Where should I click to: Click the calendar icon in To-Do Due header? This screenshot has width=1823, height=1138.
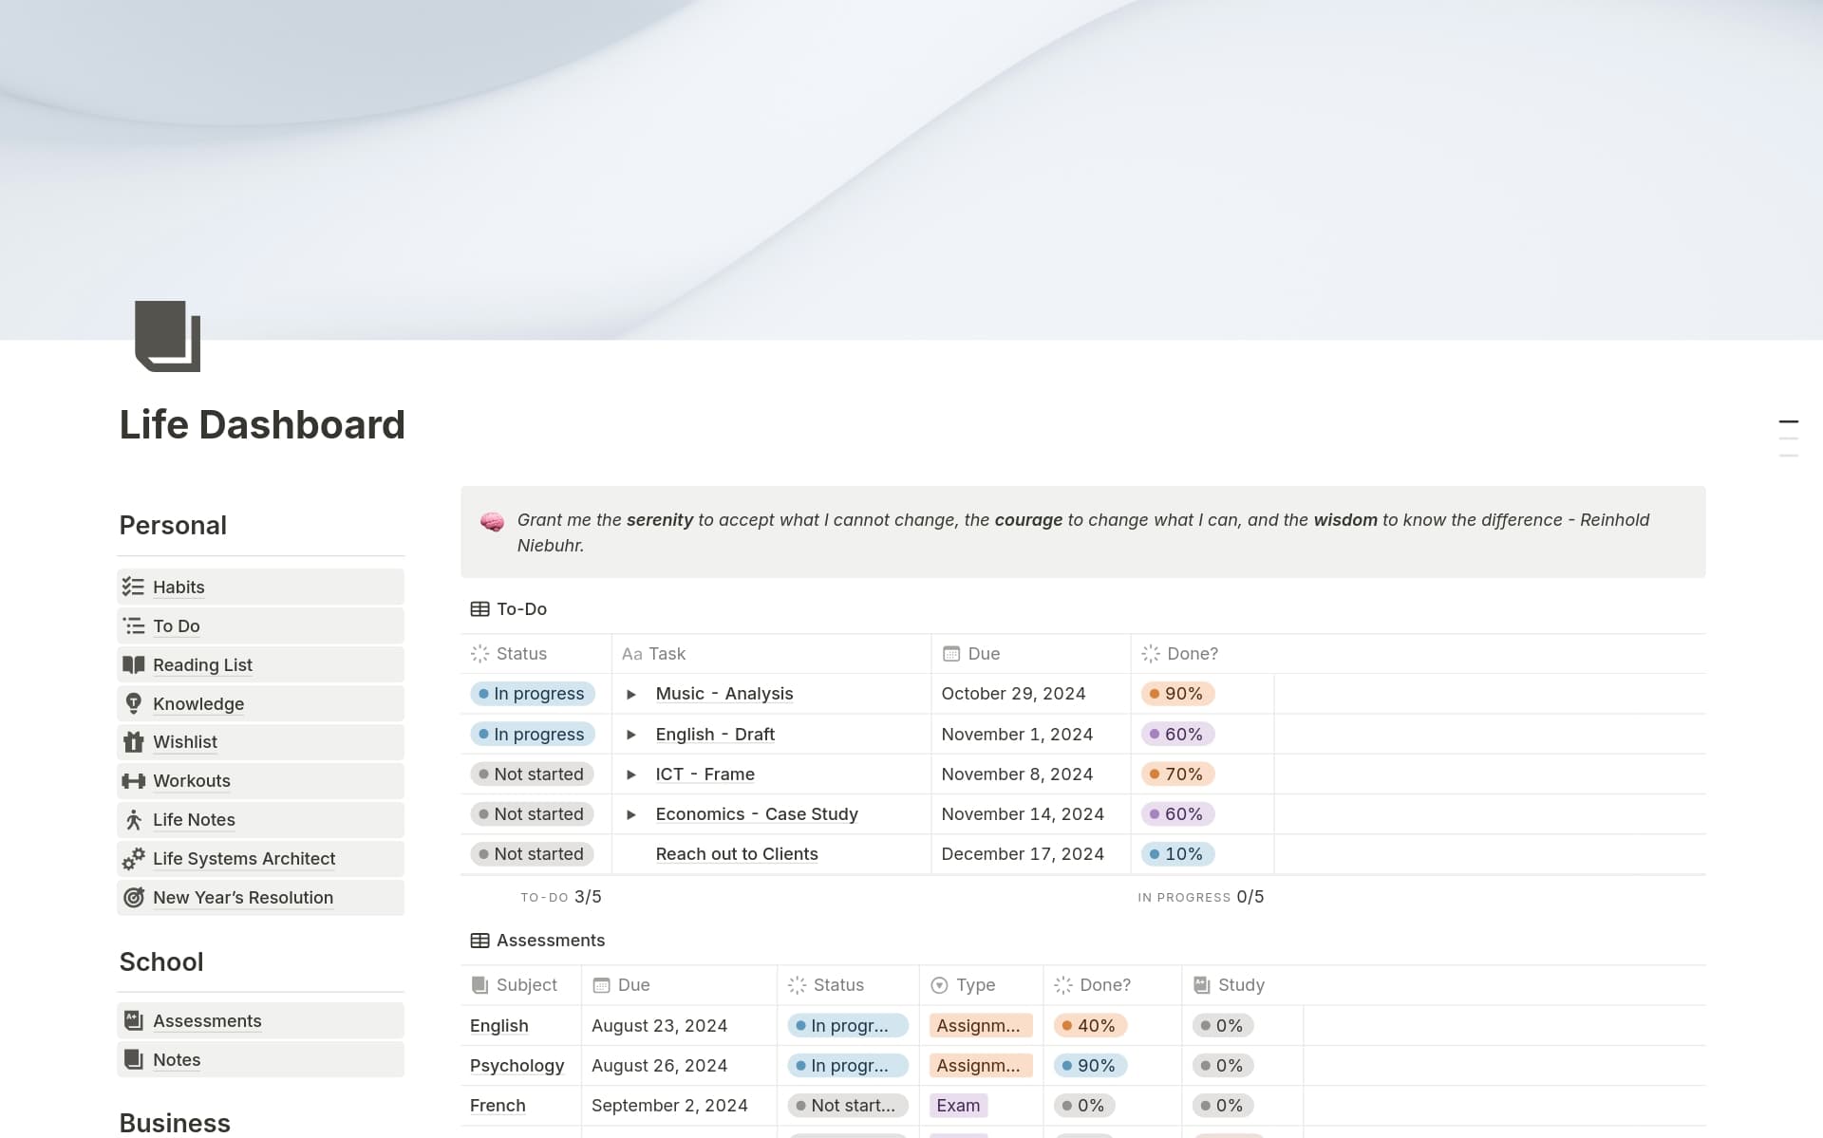[x=950, y=654]
